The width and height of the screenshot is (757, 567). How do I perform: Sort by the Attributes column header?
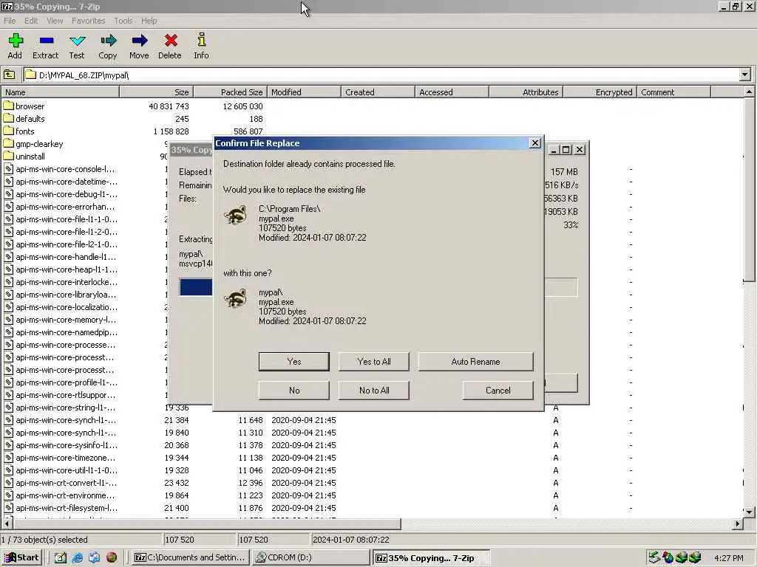526,92
